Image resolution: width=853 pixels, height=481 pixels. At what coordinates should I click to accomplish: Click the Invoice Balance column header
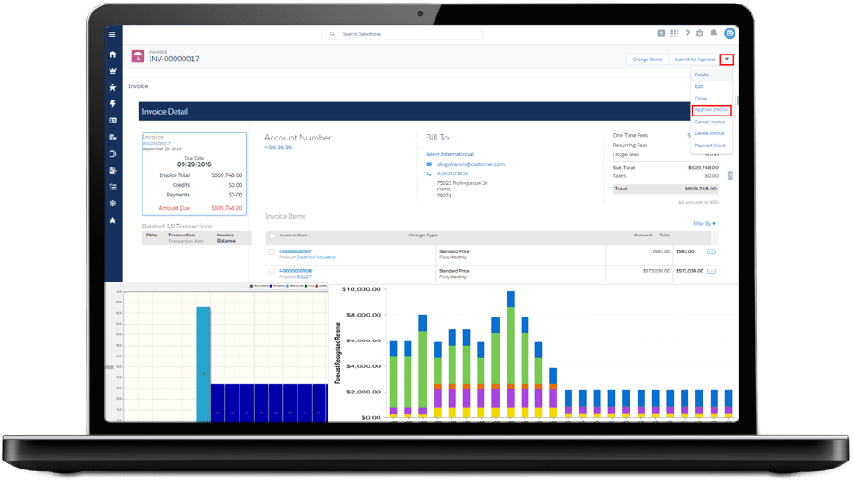tap(226, 238)
